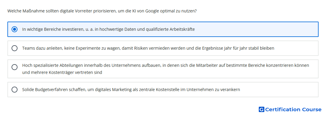Select the radio button for 'Teams dazu anleiten'
This screenshot has height=115, width=326.
15,48
